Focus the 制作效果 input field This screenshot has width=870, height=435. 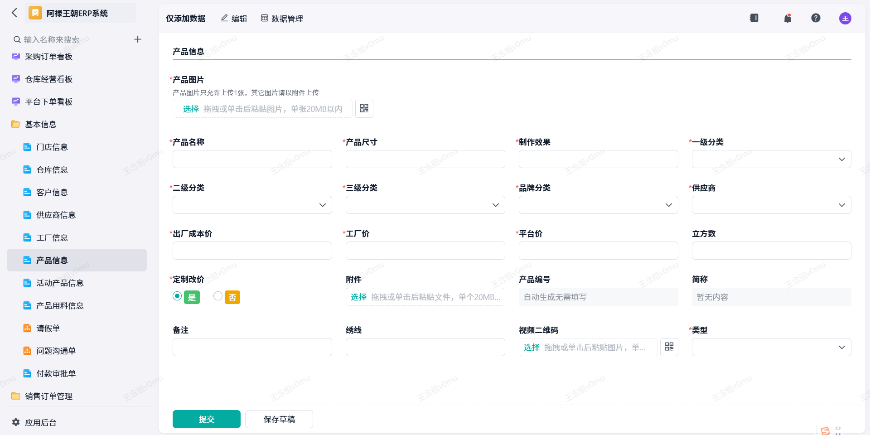pyautogui.click(x=598, y=159)
